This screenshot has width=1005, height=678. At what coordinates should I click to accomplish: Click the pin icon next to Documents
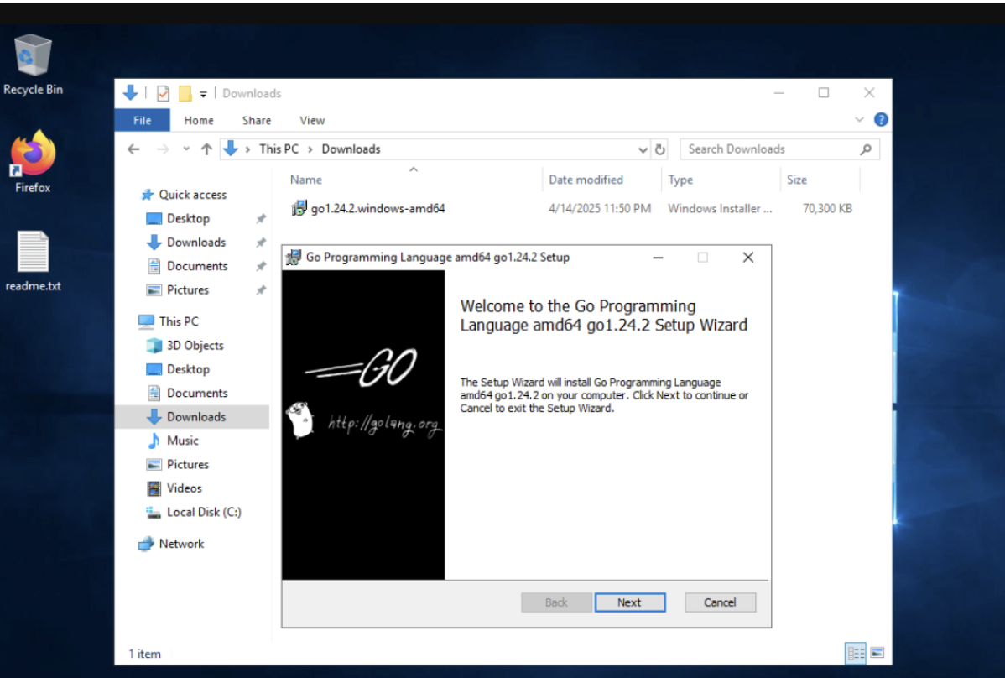[260, 267]
